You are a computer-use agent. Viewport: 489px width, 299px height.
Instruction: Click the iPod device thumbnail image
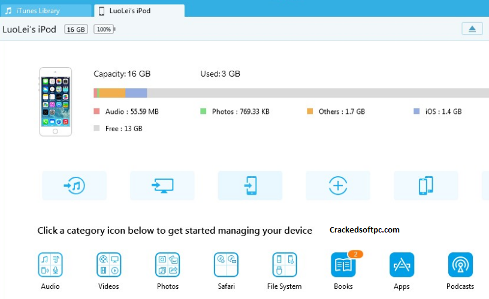(x=56, y=102)
